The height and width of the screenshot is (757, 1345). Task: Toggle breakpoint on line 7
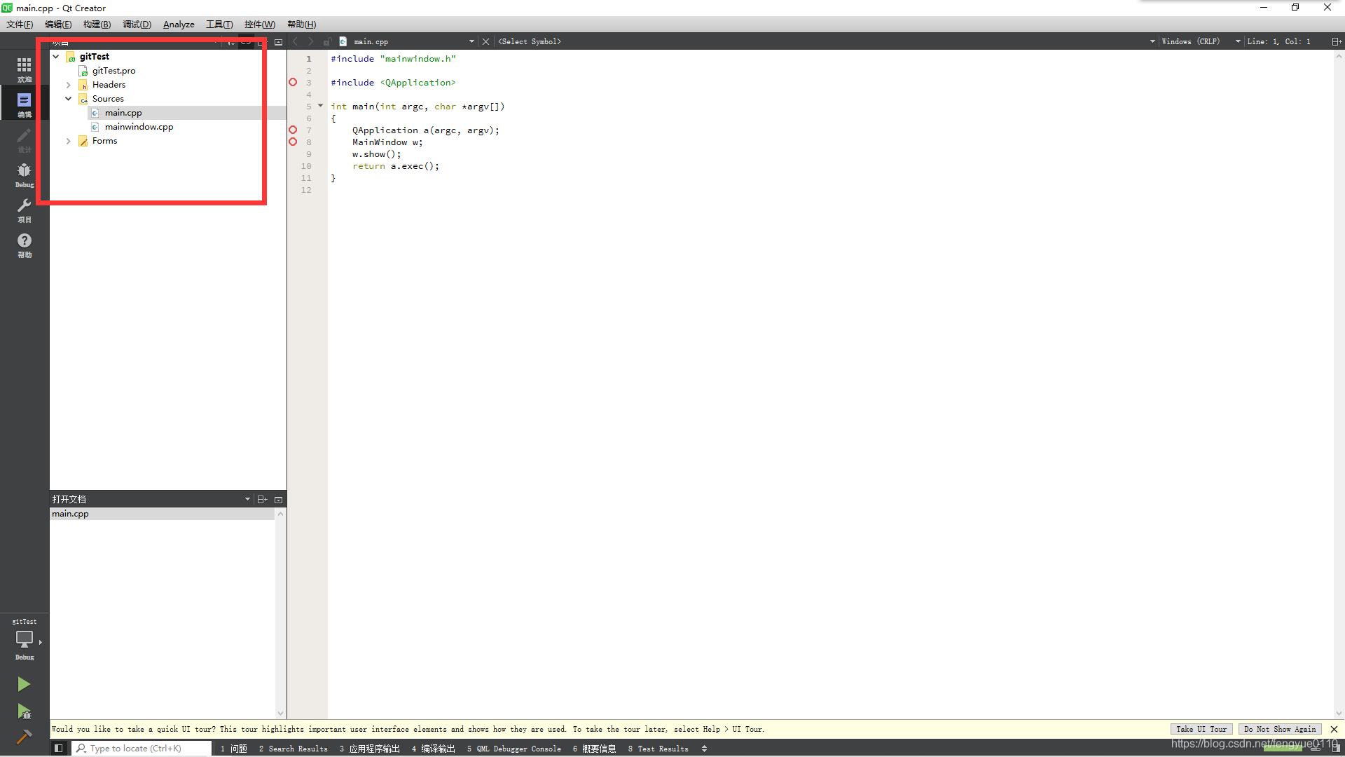pyautogui.click(x=293, y=130)
